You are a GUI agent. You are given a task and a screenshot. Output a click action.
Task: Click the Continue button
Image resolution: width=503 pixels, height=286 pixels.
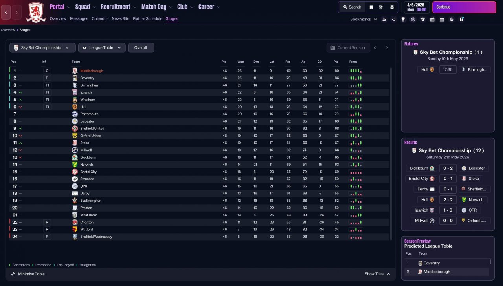click(464, 7)
